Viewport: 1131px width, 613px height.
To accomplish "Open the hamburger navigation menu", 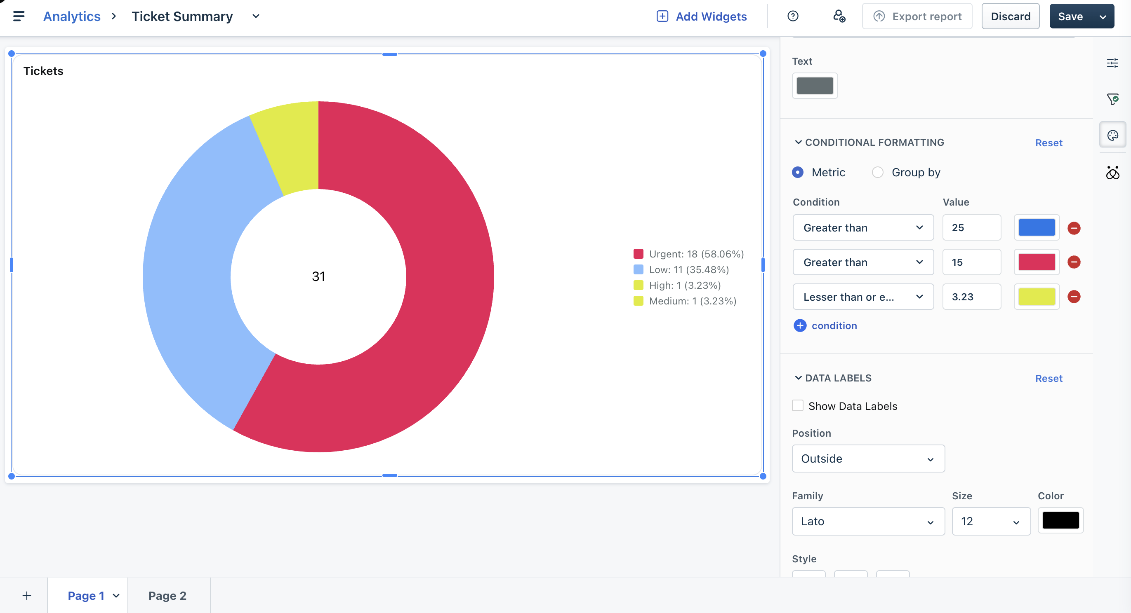I will tap(19, 16).
